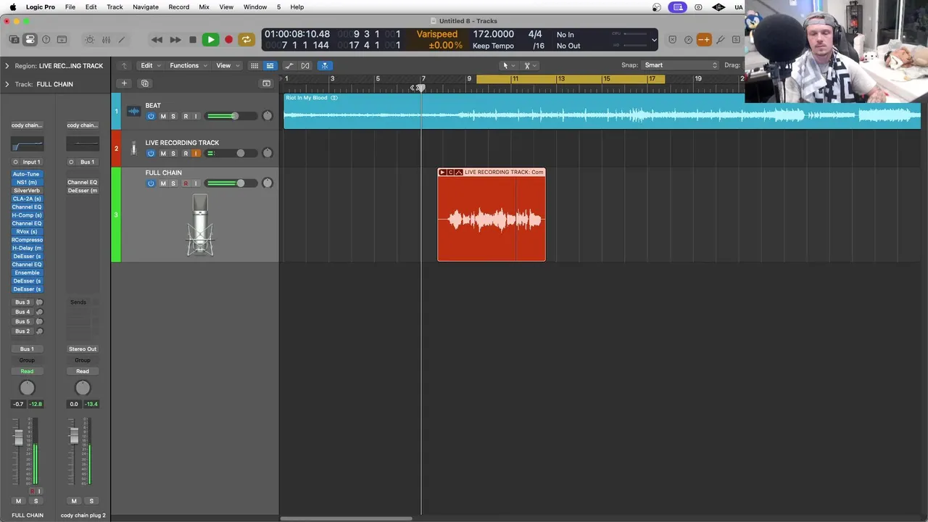This screenshot has height=522, width=928.
Task: Open the Mixer sliders icon
Action: coord(106,40)
